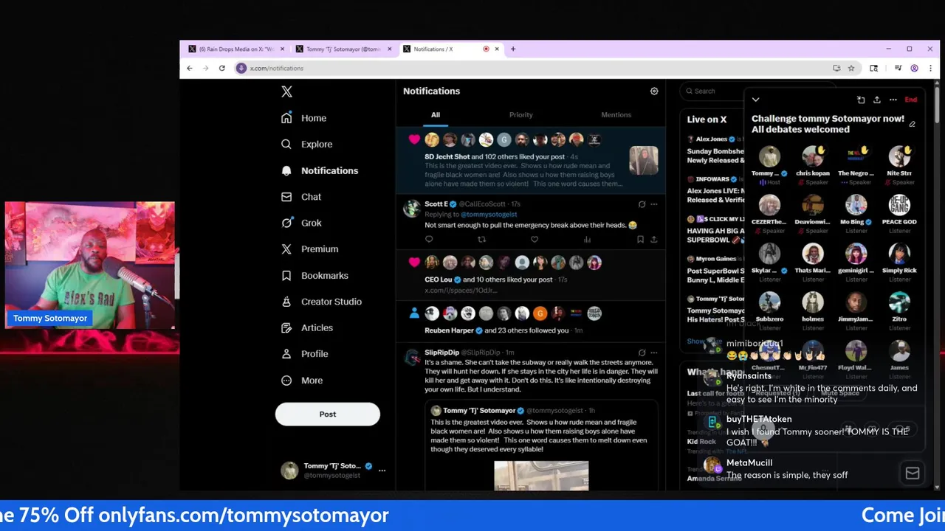
Task: Open more options on SlipRipDip's post
Action: pos(654,353)
